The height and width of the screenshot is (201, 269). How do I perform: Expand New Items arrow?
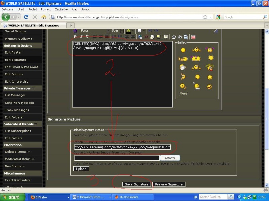coord(24,166)
